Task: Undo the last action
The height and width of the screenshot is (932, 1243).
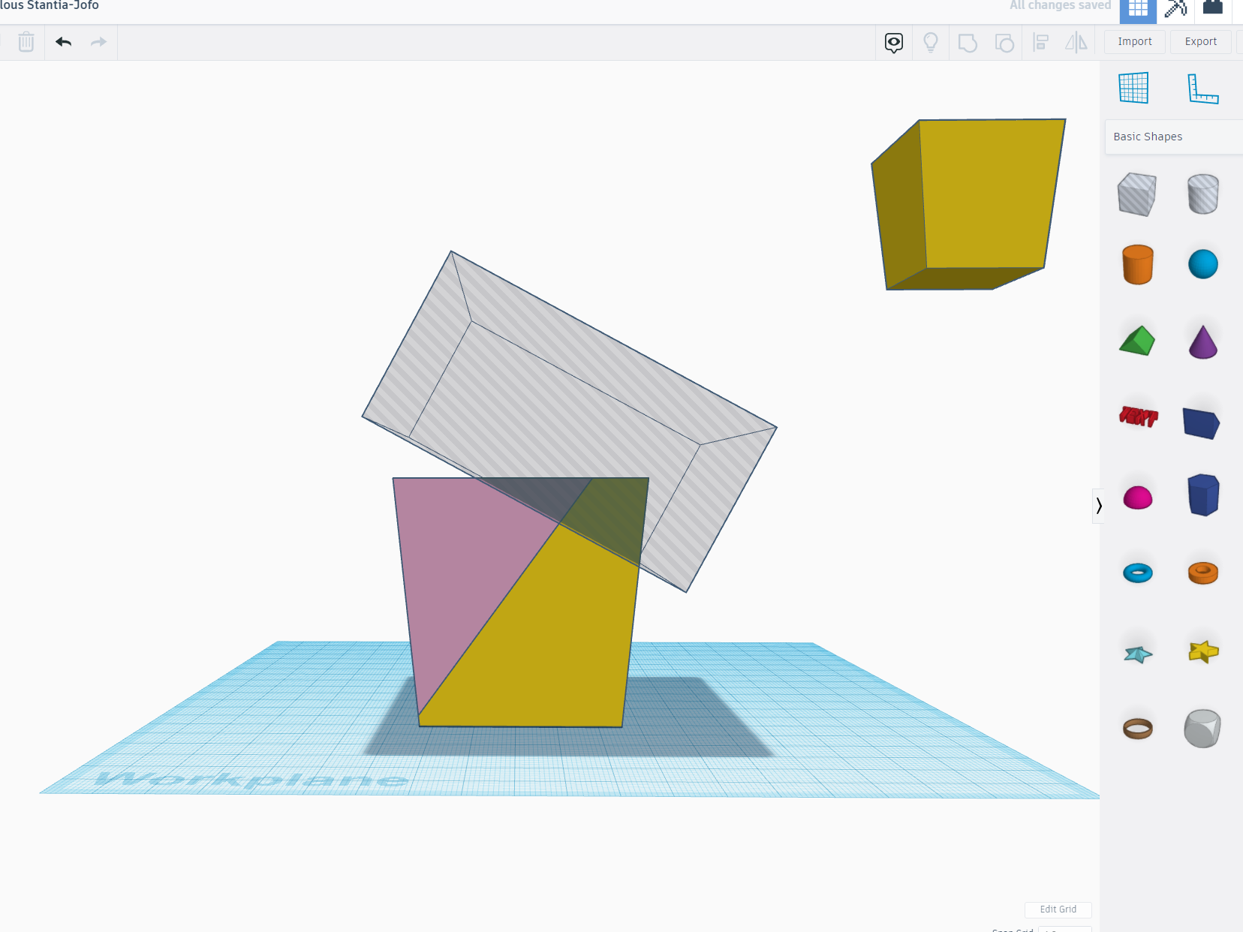Action: (x=64, y=42)
